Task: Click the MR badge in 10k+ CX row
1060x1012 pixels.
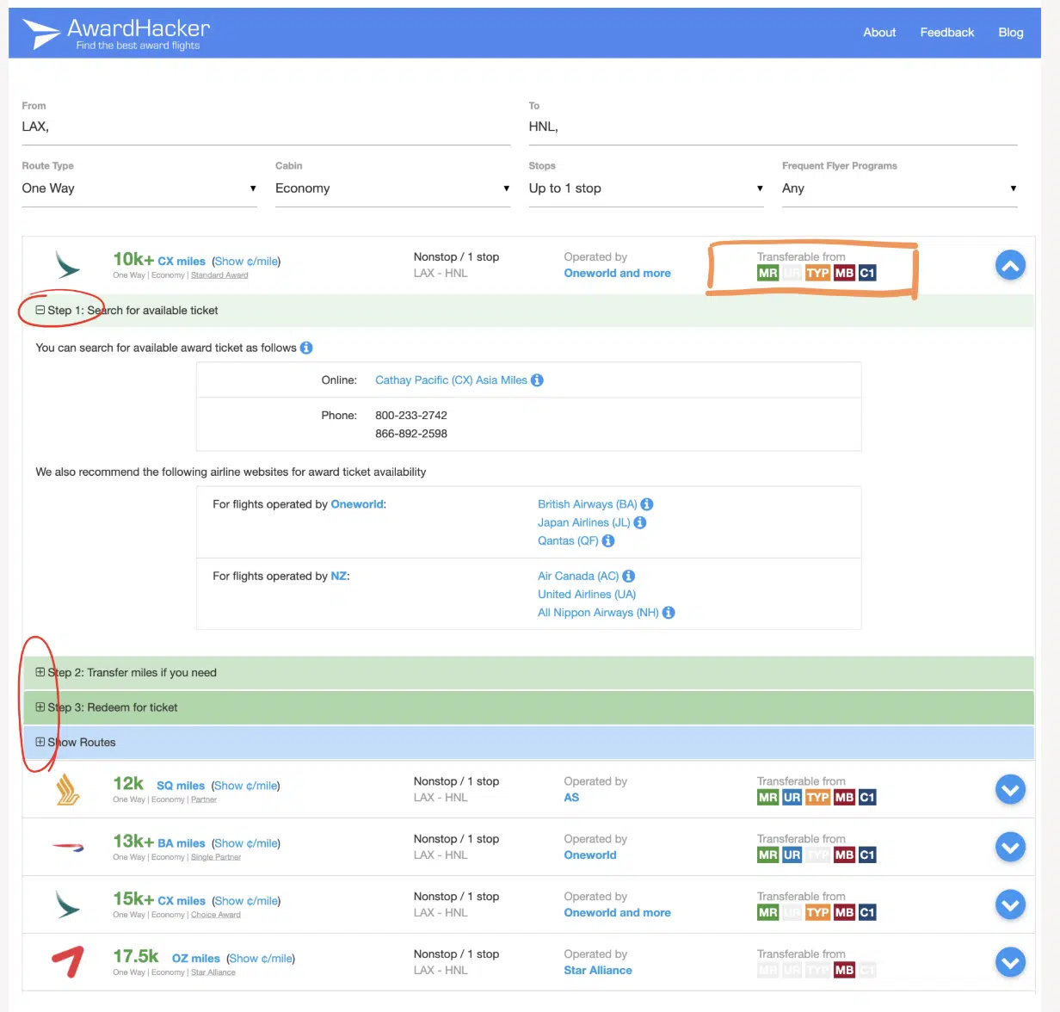Action: coord(767,274)
